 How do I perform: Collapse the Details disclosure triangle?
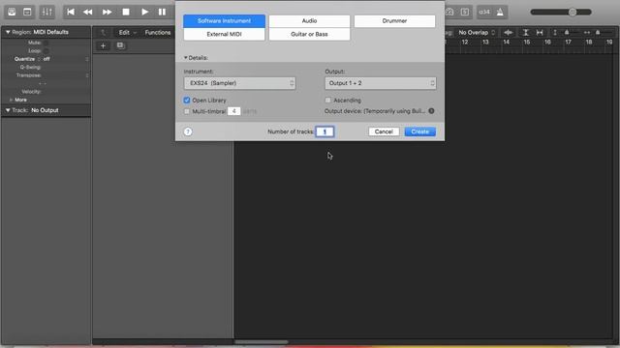(185, 58)
